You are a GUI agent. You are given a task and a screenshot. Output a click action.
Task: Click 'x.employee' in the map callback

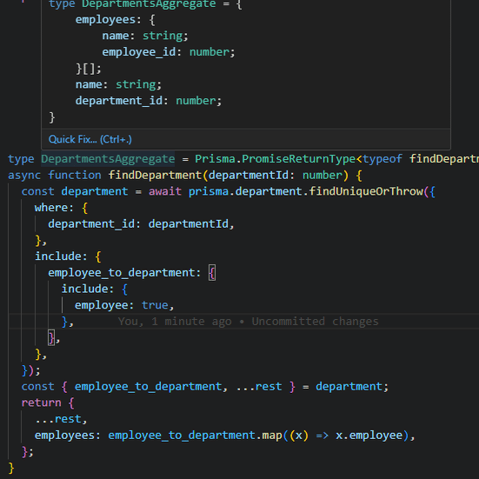pyautogui.click(x=369, y=436)
